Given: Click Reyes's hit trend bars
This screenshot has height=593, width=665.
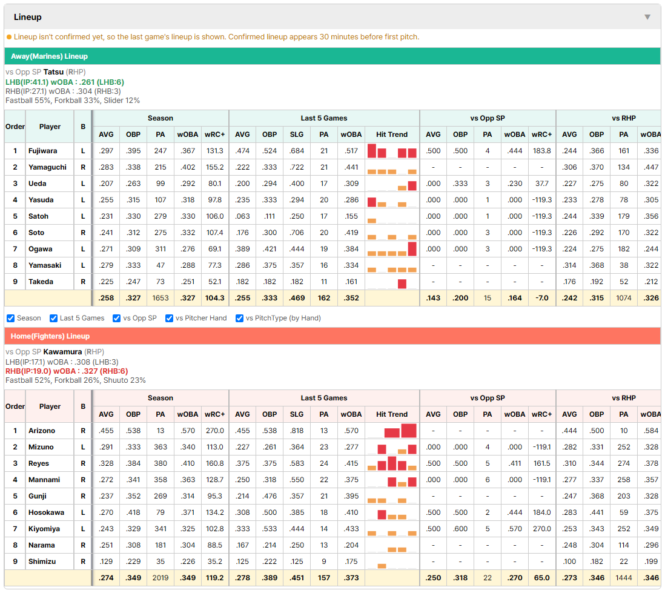Looking at the screenshot, I should point(392,463).
